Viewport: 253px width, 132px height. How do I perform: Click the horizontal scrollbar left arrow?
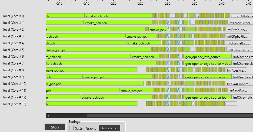tap(48, 116)
